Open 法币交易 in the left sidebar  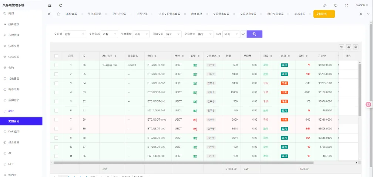pyautogui.click(x=14, y=46)
